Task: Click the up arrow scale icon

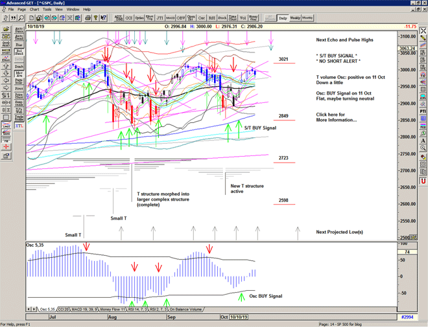Action: point(6,66)
